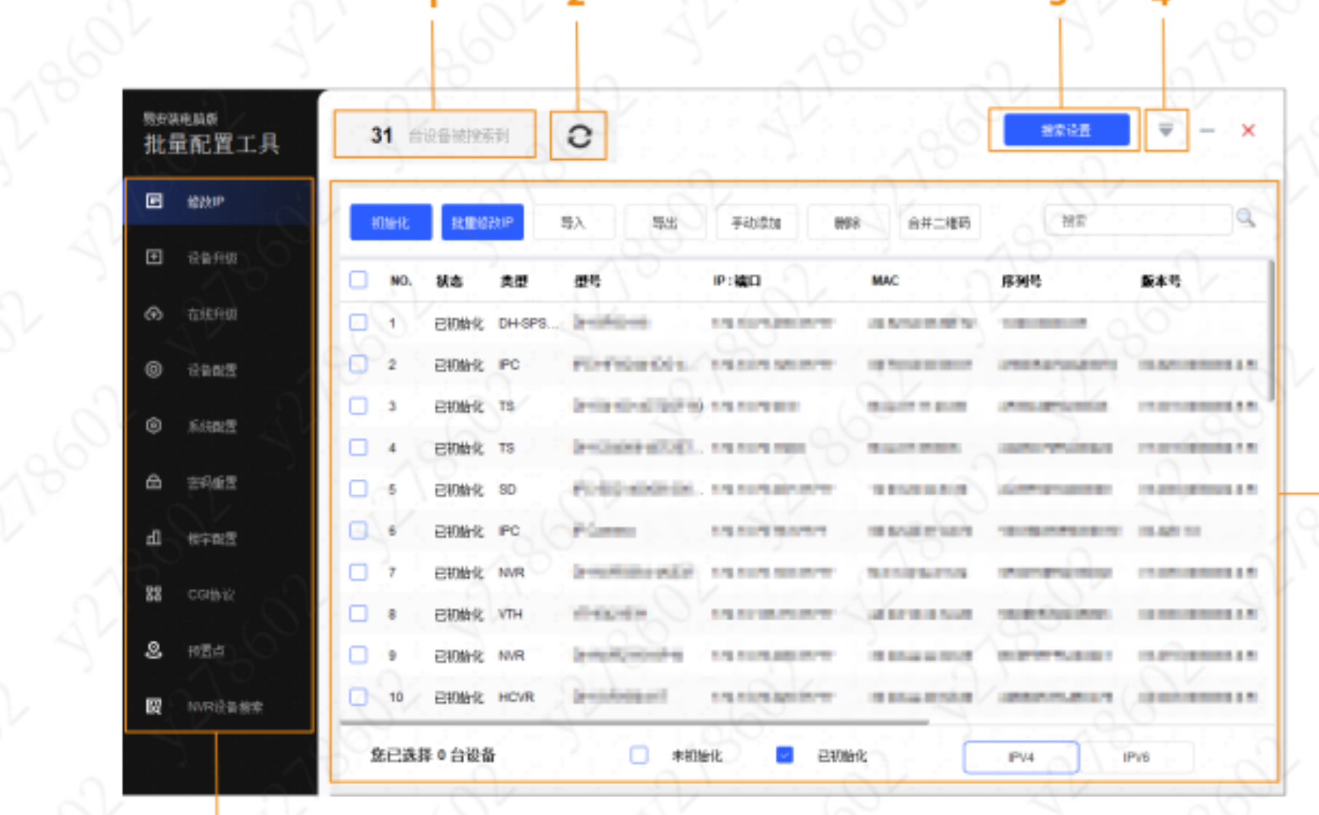The height and width of the screenshot is (815, 1319).
Task: Switch to the IPV6 tab
Action: (1135, 757)
